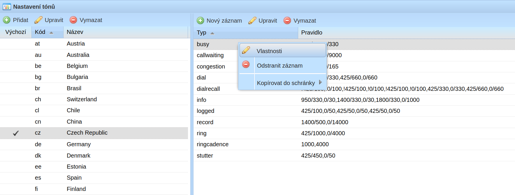Sort by Typ column using its arrow
515x195 pixels.
point(212,33)
